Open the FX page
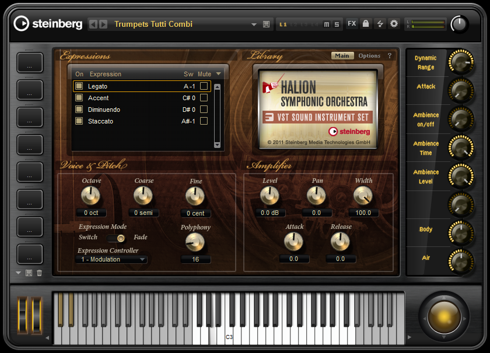Screen dimensions: 490x353 [352, 24]
